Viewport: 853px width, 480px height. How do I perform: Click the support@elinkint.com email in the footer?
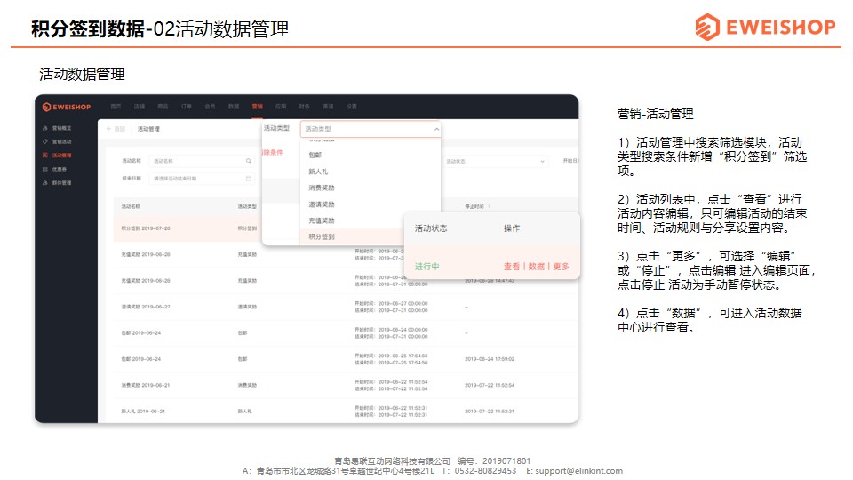(578, 471)
